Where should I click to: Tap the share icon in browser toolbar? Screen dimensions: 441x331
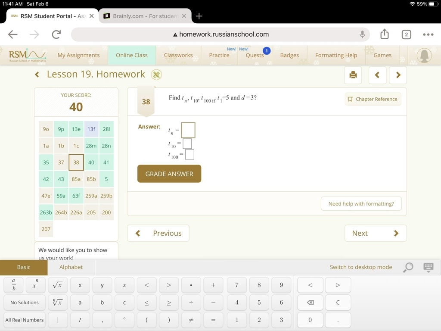[385, 34]
